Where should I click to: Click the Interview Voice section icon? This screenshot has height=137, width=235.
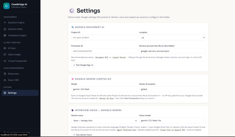pos(73,110)
